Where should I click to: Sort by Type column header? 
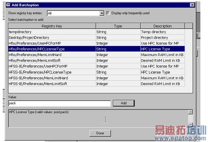click(118, 26)
